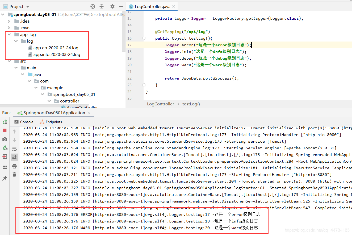Switch to the Endpoints tab
This screenshot has height=235, width=352.
click(x=51, y=122)
